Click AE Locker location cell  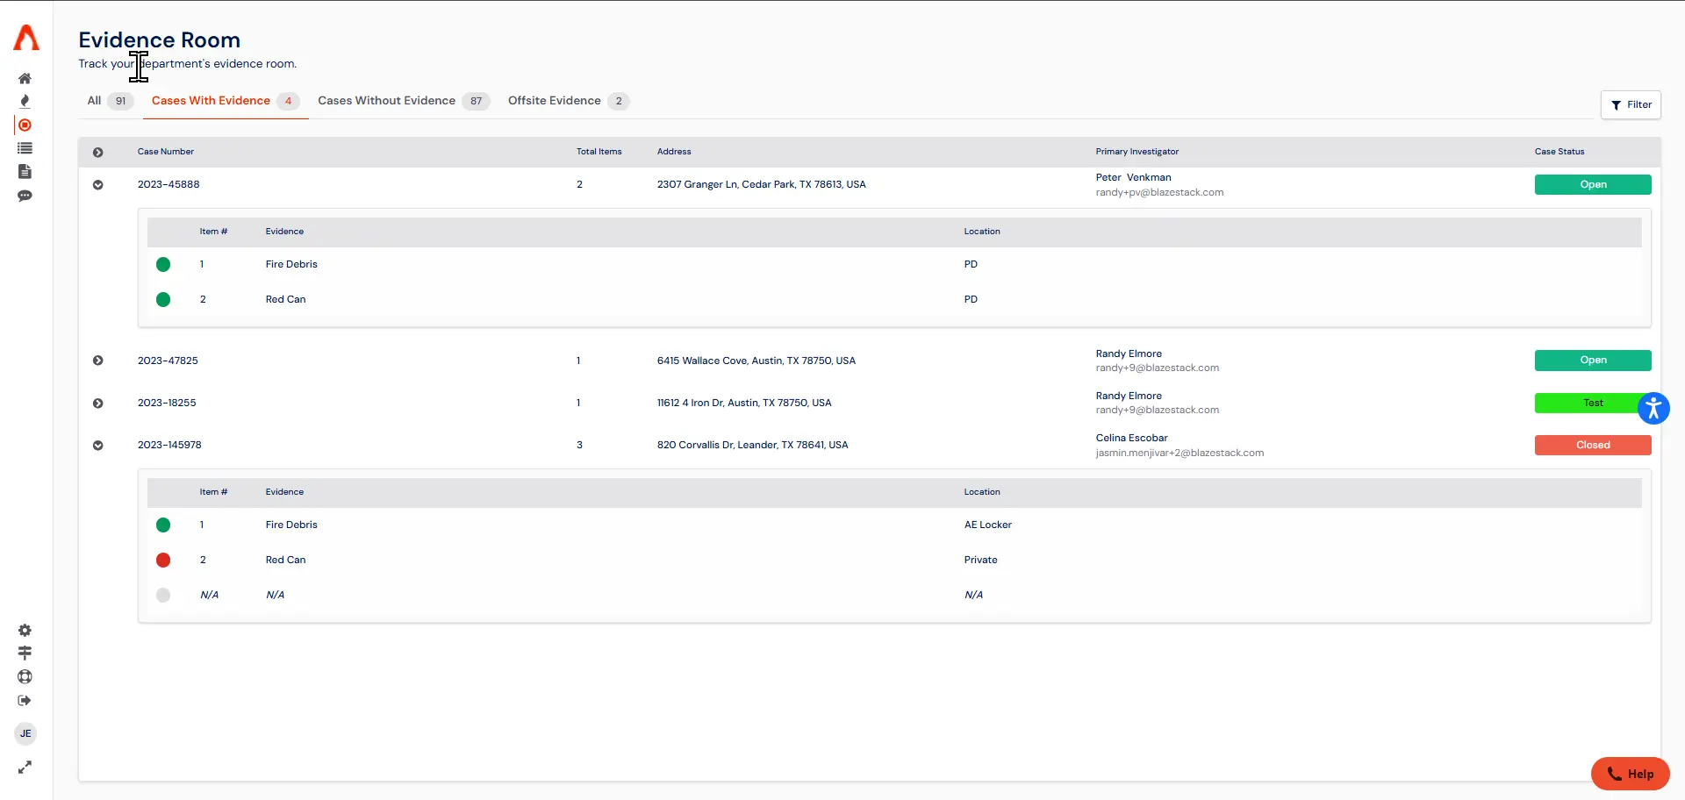(988, 525)
